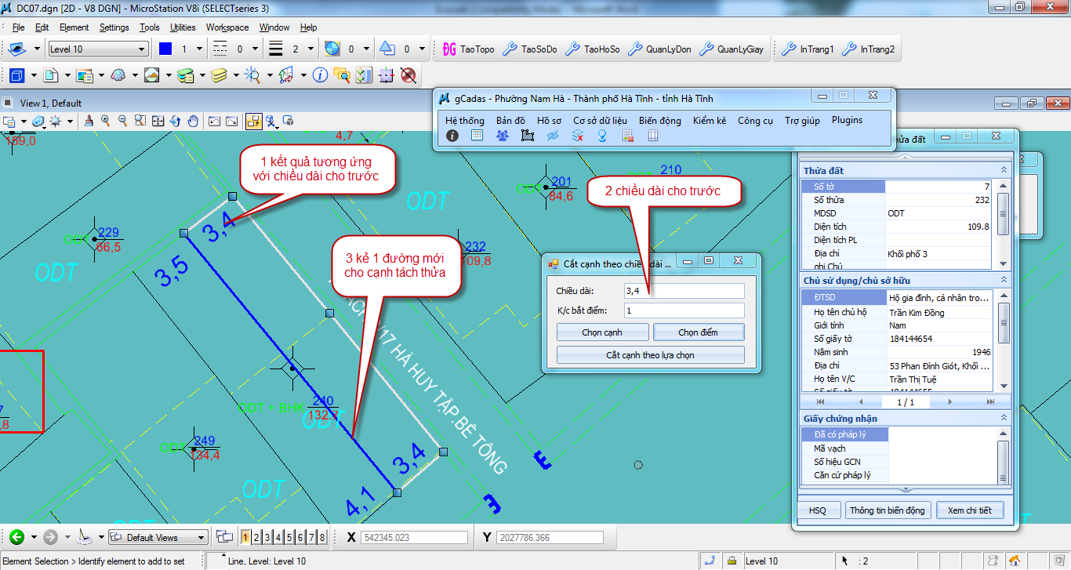Collapse the Chủ sử dụng/chủ sở hữu section
Image resolution: width=1071 pixels, height=570 pixels.
(1004, 280)
